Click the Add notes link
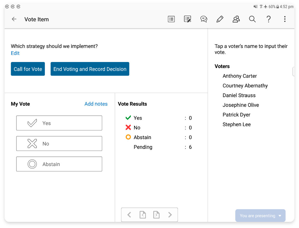299x228 pixels. (x=96, y=104)
